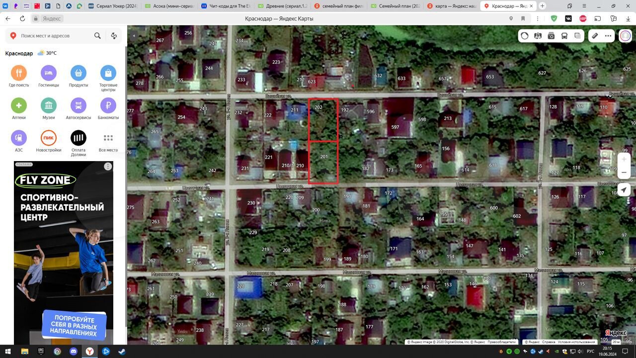This screenshot has width=636, height=358.
Task: Collapse the left sidebar panel
Action: click(x=133, y=36)
